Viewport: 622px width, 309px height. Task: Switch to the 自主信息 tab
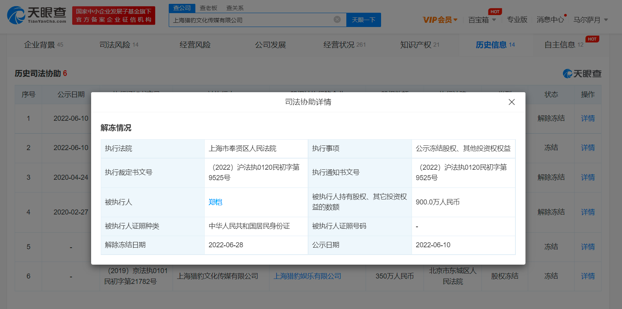(x=564, y=45)
